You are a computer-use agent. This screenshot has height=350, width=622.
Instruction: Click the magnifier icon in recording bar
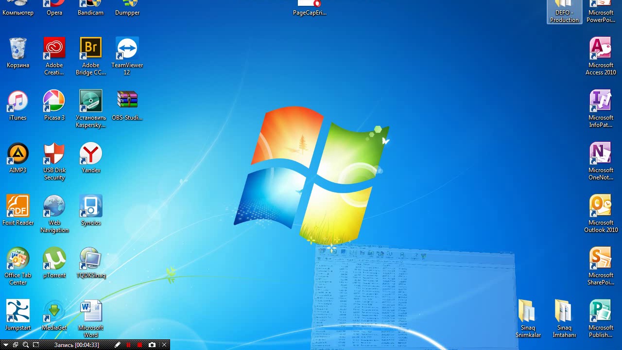[x=26, y=345]
